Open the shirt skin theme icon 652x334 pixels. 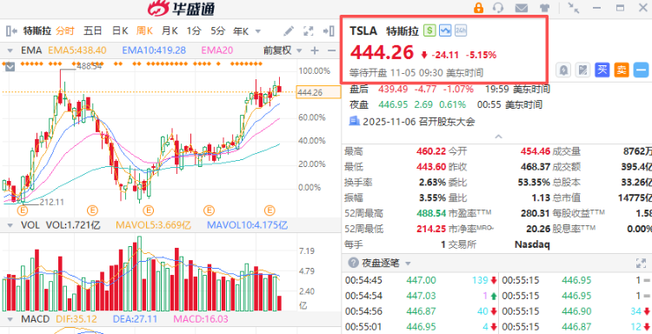(x=544, y=8)
